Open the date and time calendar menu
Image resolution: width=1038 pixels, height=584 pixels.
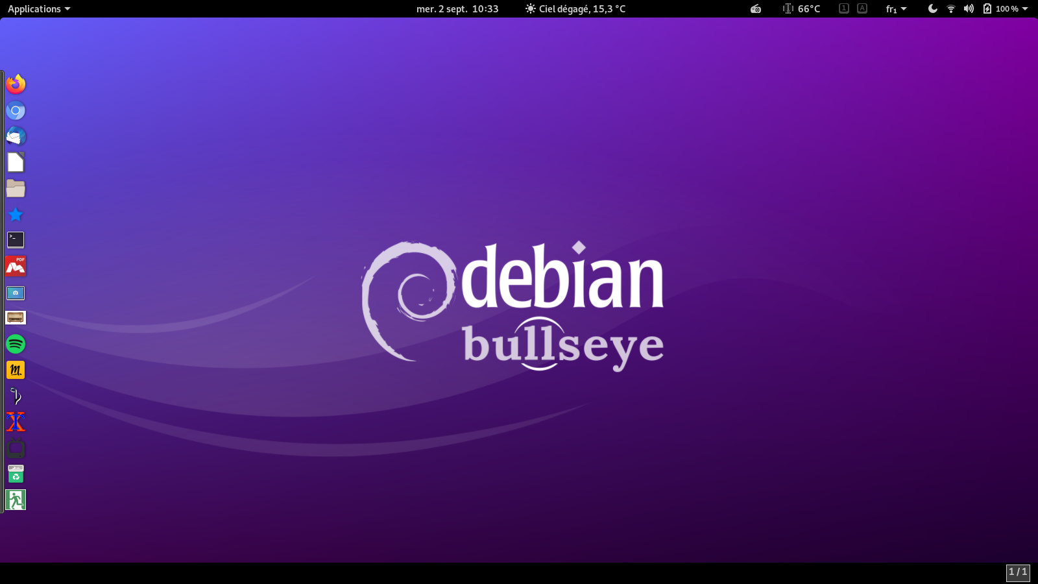[x=457, y=9]
